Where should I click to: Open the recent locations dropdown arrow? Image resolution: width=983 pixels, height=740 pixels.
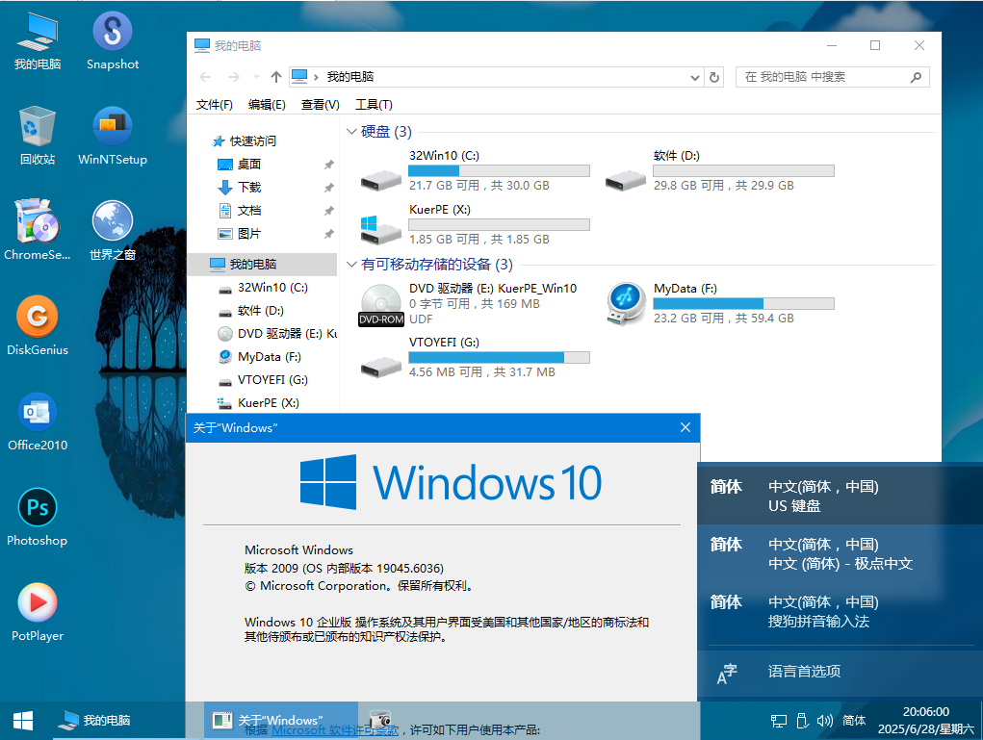click(256, 77)
